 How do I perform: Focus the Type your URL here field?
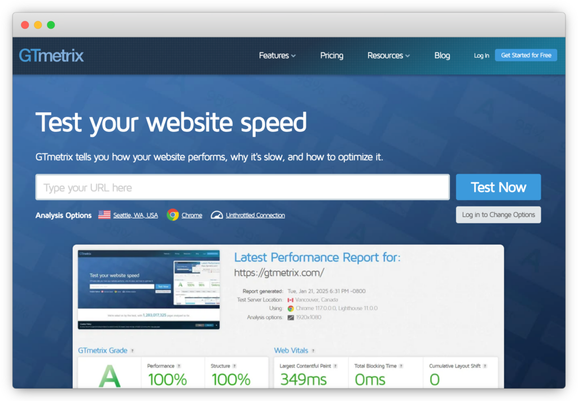[x=242, y=187]
